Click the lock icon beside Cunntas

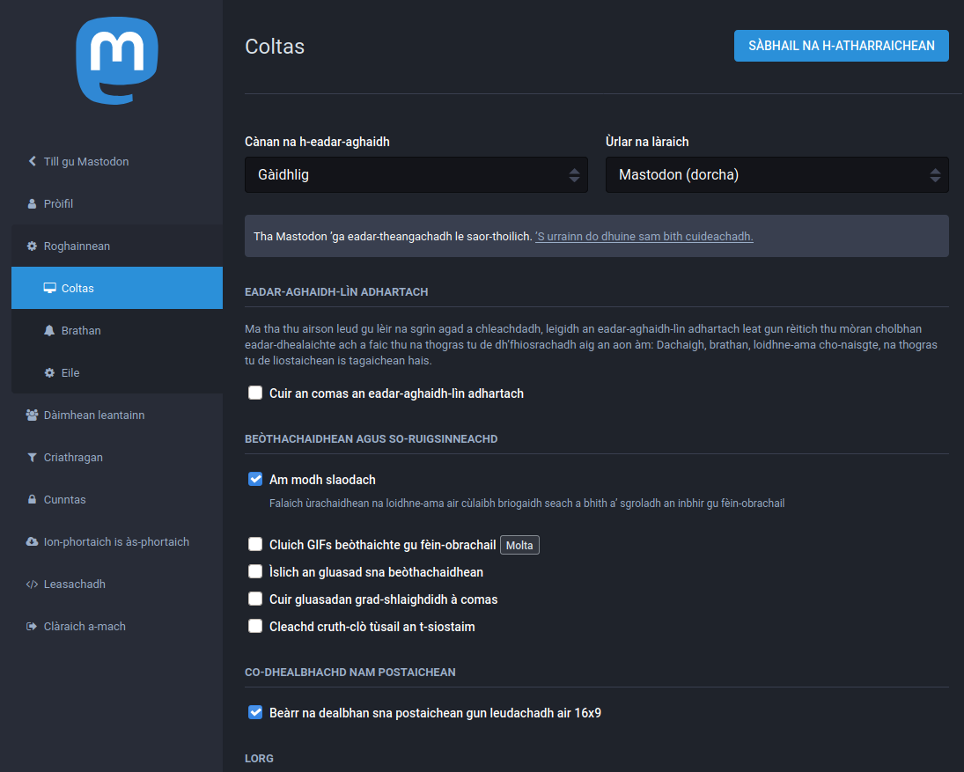33,500
